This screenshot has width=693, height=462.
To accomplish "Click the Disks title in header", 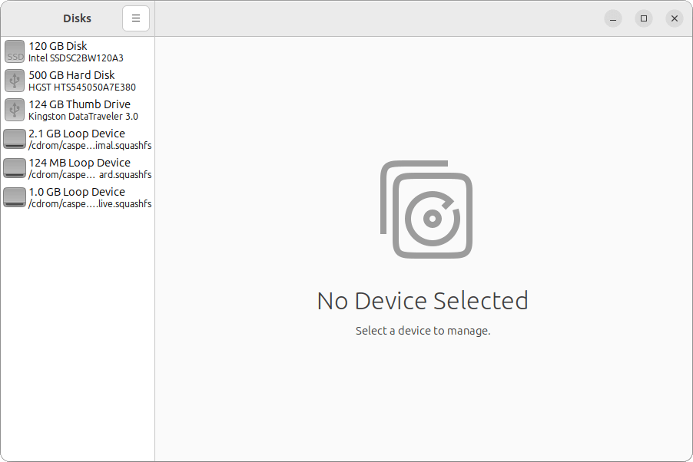I will pyautogui.click(x=77, y=18).
